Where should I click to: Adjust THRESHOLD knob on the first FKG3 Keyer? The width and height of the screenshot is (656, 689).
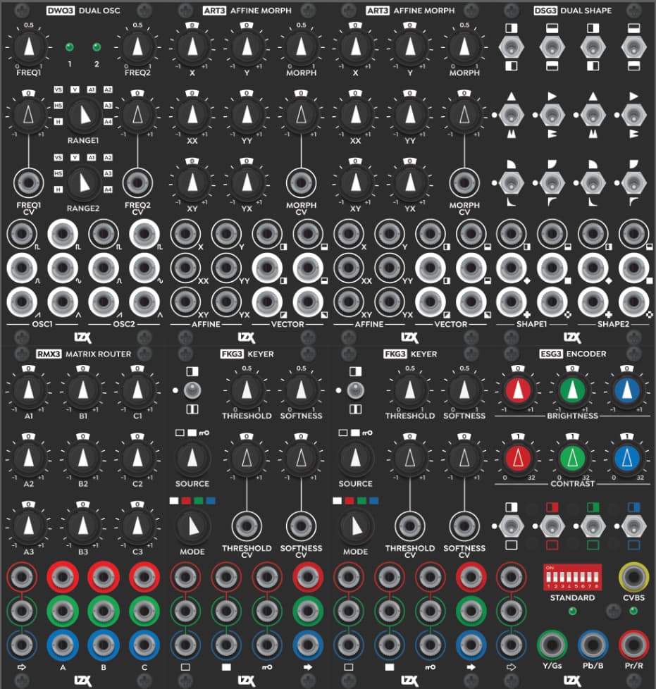[x=247, y=390]
